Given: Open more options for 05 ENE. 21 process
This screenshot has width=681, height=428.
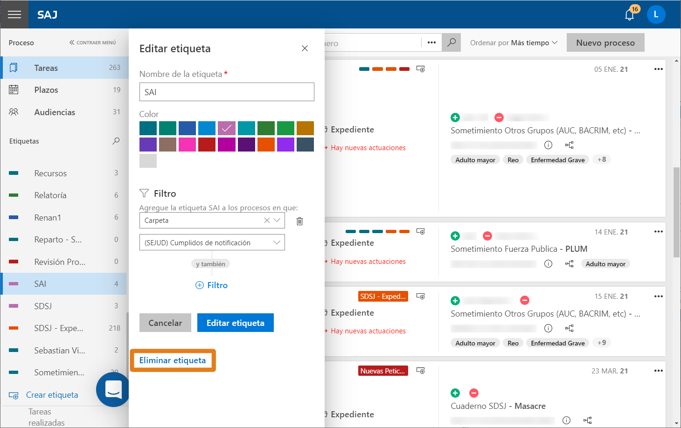Looking at the screenshot, I should (658, 69).
